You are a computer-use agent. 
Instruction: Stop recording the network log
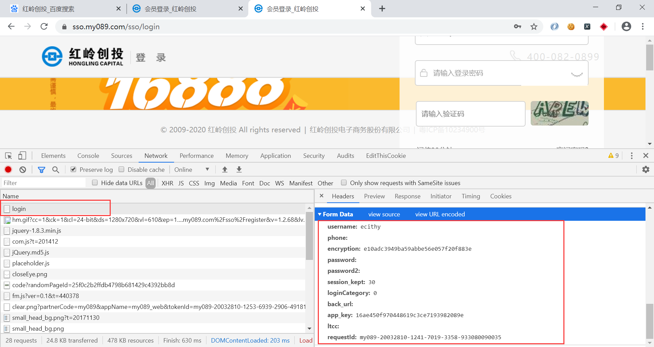[x=8, y=169]
